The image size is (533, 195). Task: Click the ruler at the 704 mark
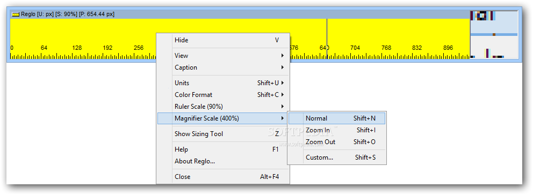tap(355, 48)
